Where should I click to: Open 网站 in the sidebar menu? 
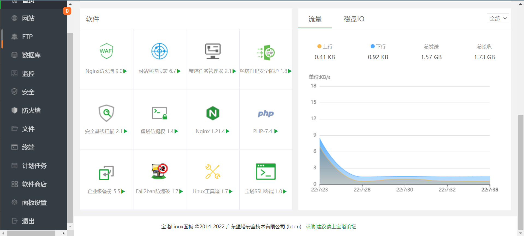[x=28, y=18]
